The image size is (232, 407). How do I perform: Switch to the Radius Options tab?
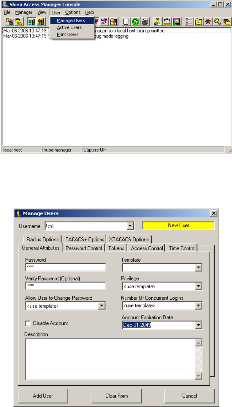click(x=42, y=239)
